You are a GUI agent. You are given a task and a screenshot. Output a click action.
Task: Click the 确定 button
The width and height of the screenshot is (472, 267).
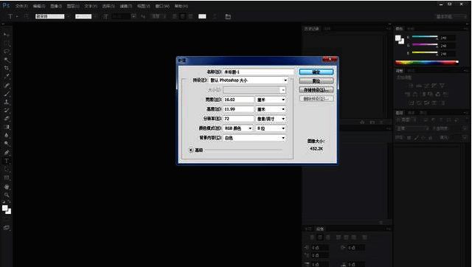(316, 72)
